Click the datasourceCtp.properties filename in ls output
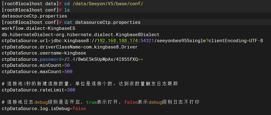 pyautogui.click(x=34, y=16)
